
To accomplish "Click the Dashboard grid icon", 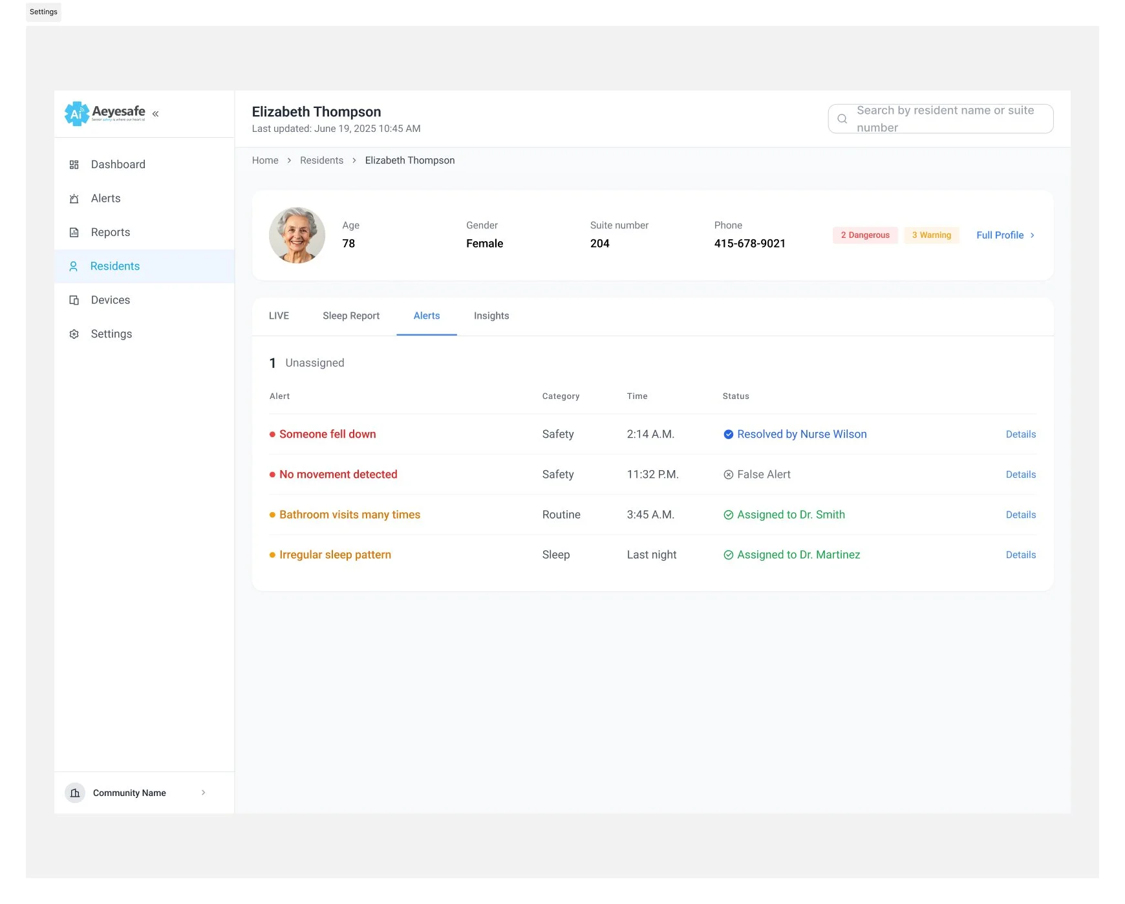I will pos(74,165).
